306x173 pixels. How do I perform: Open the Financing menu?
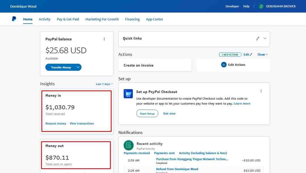click(x=132, y=19)
